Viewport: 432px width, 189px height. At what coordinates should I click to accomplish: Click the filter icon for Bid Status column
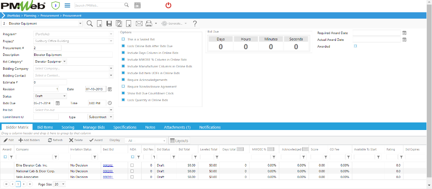coord(174,157)
